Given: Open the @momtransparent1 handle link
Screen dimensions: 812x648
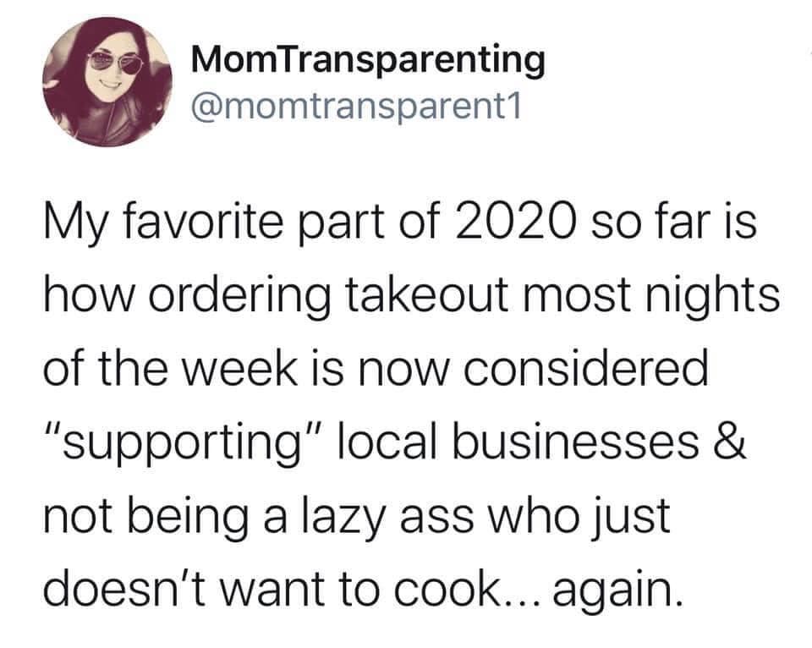Looking at the screenshot, I should [x=356, y=107].
